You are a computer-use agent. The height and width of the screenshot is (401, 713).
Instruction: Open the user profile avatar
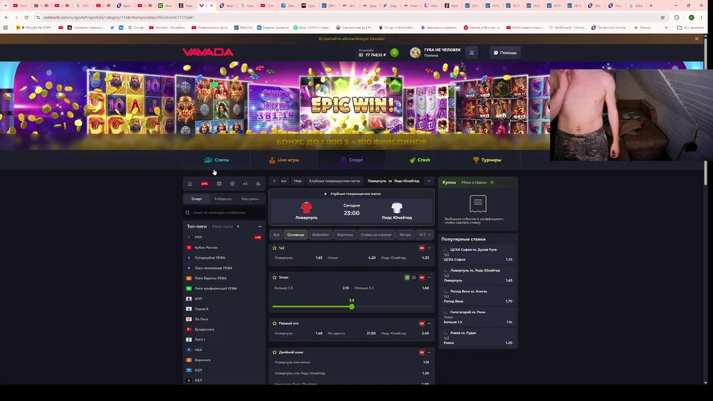pos(415,53)
